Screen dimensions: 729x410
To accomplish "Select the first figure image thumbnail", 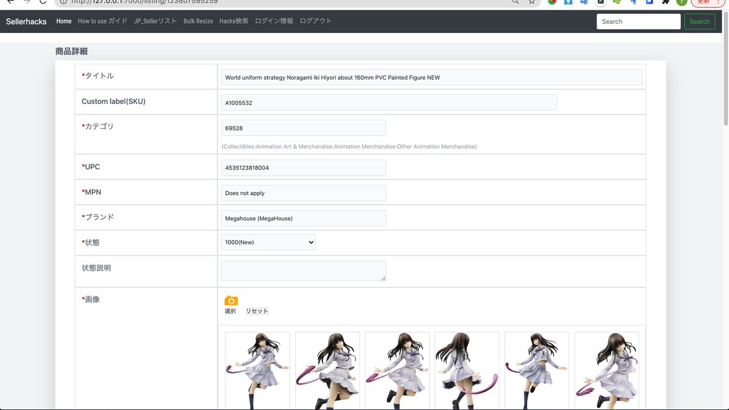I will pos(258,371).
